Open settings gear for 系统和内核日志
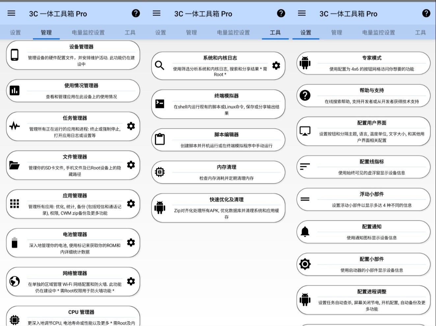436x326 pixels. (276, 66)
